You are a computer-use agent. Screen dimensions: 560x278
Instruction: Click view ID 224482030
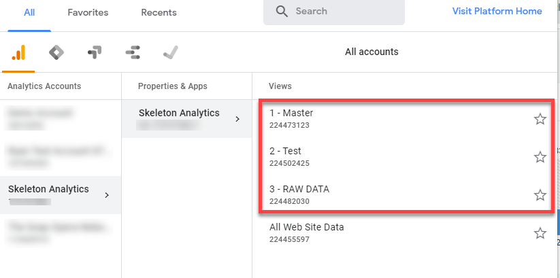[289, 202]
